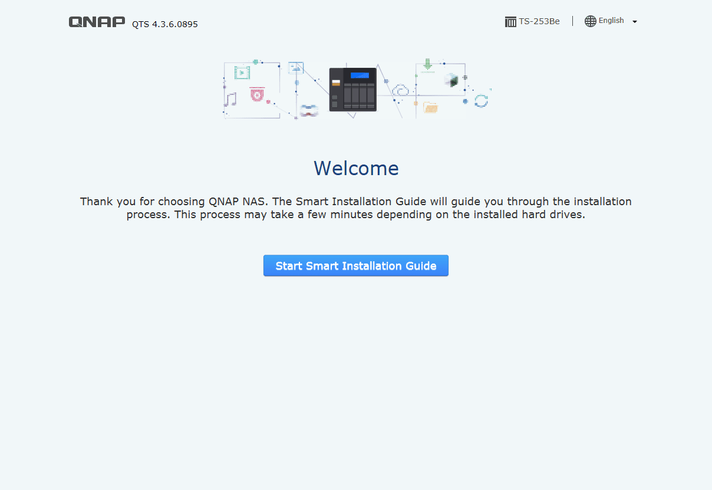Open the English language dropdown

[611, 21]
